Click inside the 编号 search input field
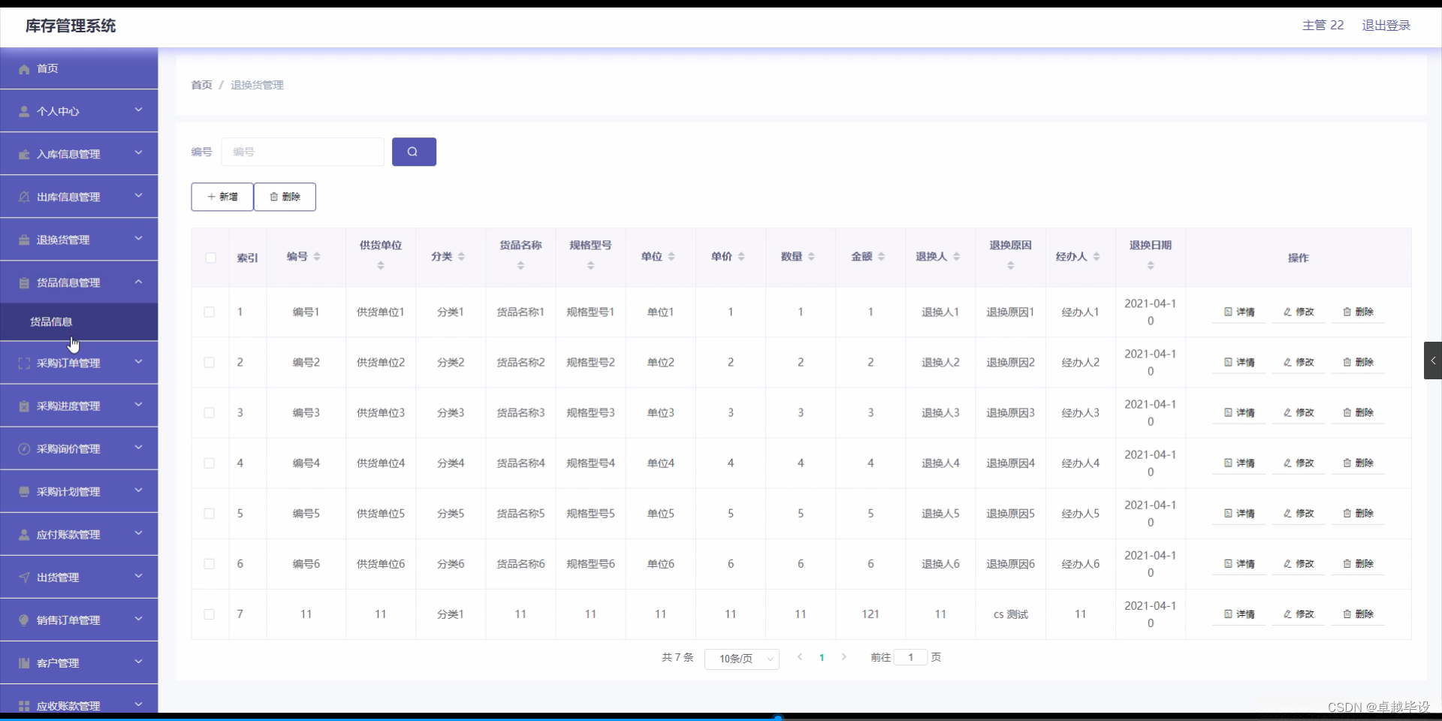Screen dimensions: 1442x721 point(303,152)
